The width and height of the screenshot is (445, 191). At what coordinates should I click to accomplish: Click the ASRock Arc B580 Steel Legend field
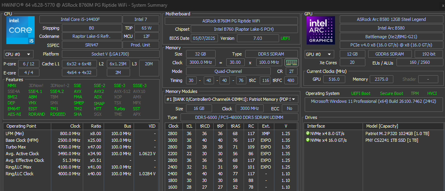[x=391, y=19]
